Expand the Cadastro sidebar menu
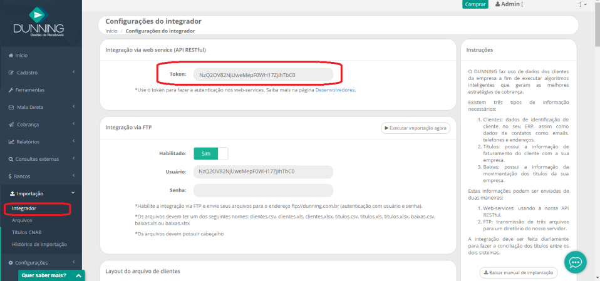Image resolution: width=600 pixels, height=281 pixels. (x=41, y=73)
